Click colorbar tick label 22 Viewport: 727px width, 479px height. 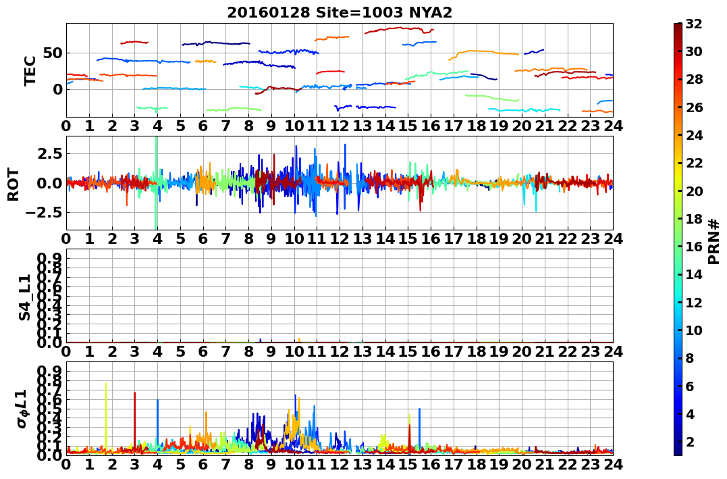click(694, 163)
